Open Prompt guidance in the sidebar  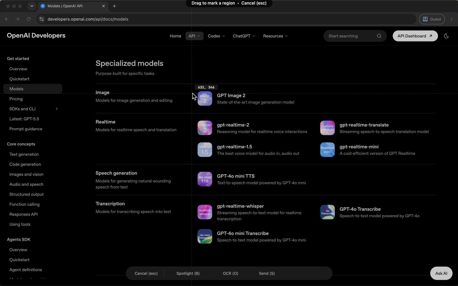click(x=26, y=129)
